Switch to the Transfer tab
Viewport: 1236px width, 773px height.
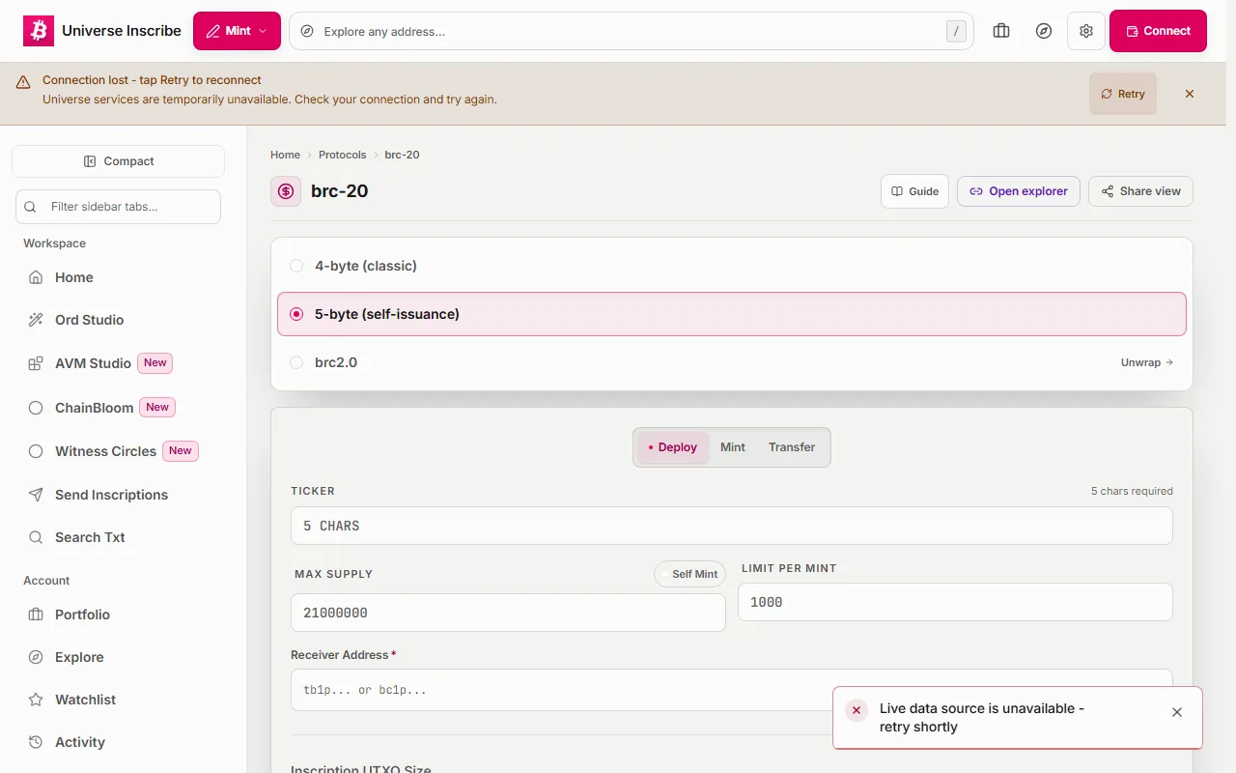pos(792,447)
